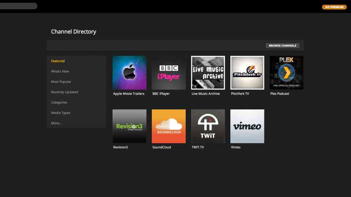
Task: Click the Vimeo title text
Action: (235, 147)
